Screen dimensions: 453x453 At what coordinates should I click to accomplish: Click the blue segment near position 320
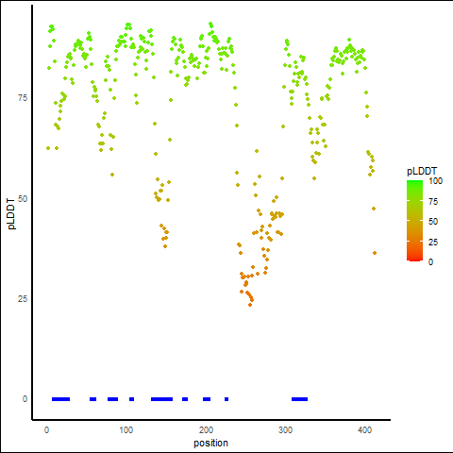(299, 399)
